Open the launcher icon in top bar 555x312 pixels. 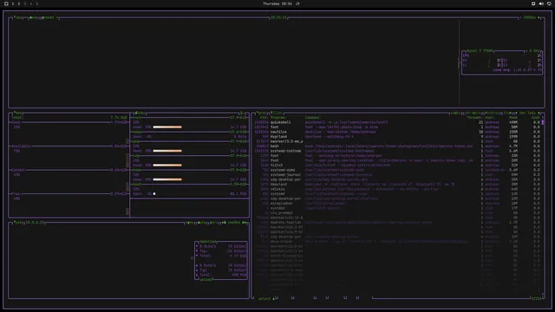(x=6, y=3)
